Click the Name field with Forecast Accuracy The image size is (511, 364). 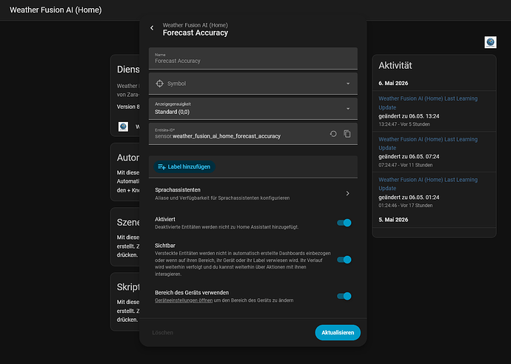tap(253, 58)
